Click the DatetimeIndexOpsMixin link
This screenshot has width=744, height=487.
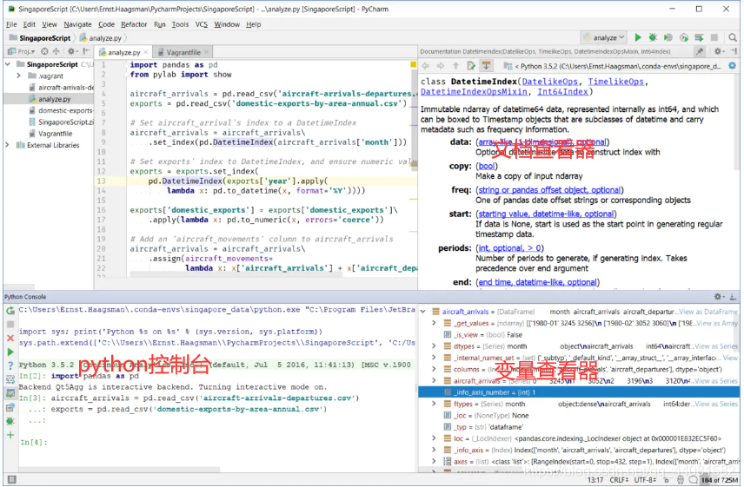pos(474,92)
